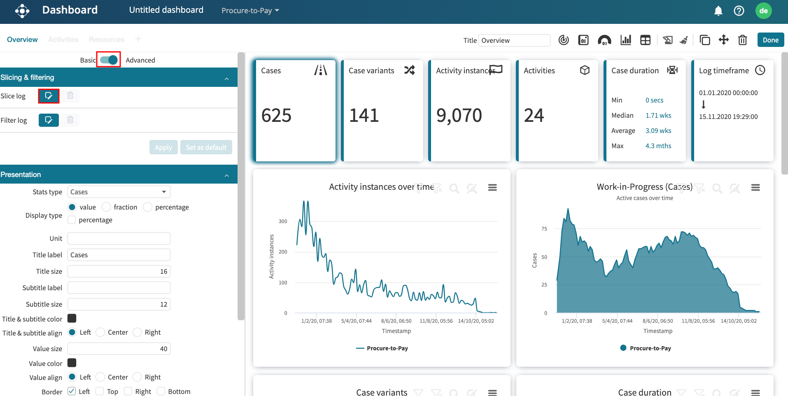Screen dimensions: 788x396
Task: Click the duplicate (copy) icon
Action: 704,40
